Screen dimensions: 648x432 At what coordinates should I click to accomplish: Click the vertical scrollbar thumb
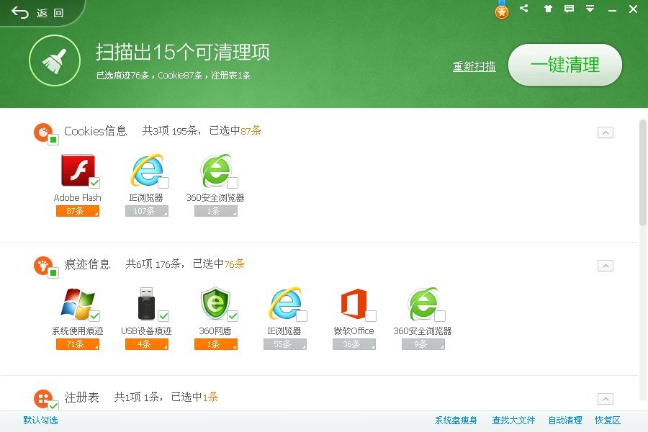click(643, 173)
